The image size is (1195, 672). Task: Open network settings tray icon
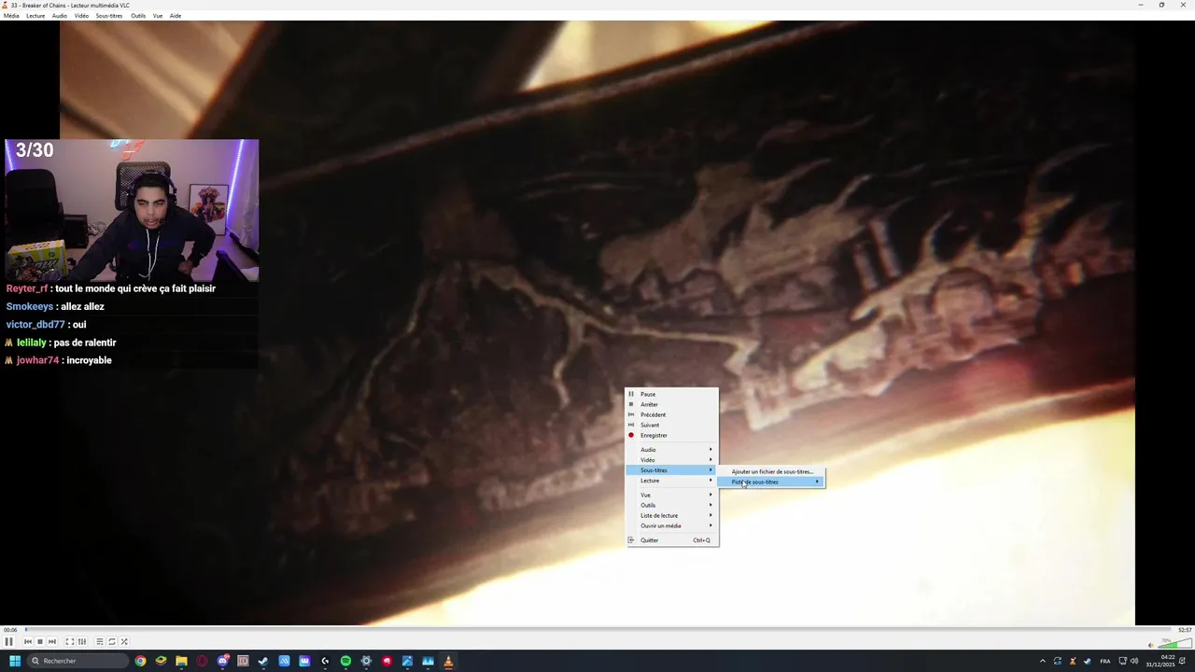[x=1122, y=661]
